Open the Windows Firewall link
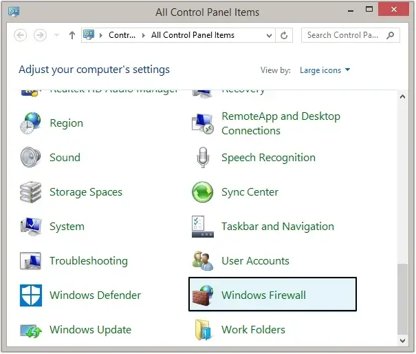This screenshot has width=416, height=354. (x=264, y=295)
